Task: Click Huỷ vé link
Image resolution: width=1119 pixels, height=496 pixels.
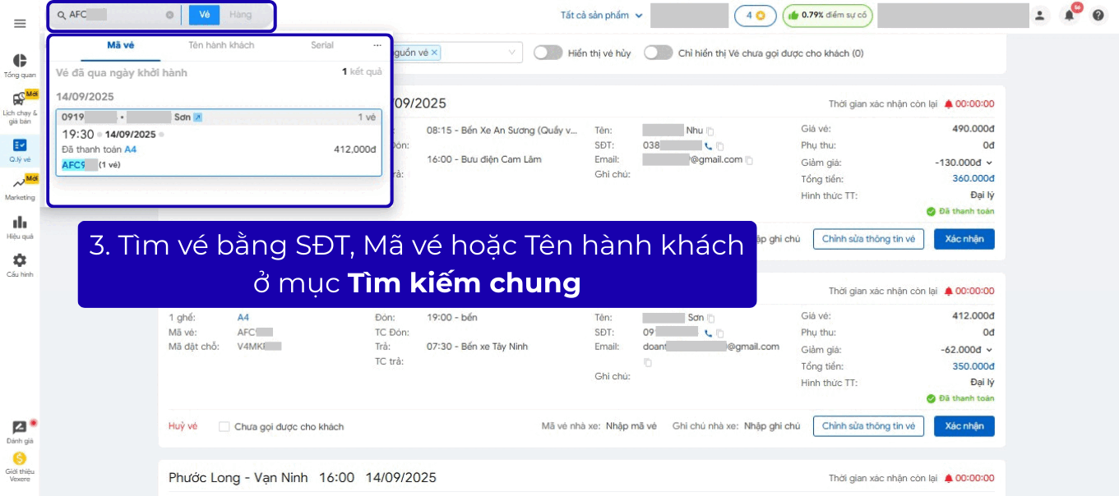Action: (183, 426)
